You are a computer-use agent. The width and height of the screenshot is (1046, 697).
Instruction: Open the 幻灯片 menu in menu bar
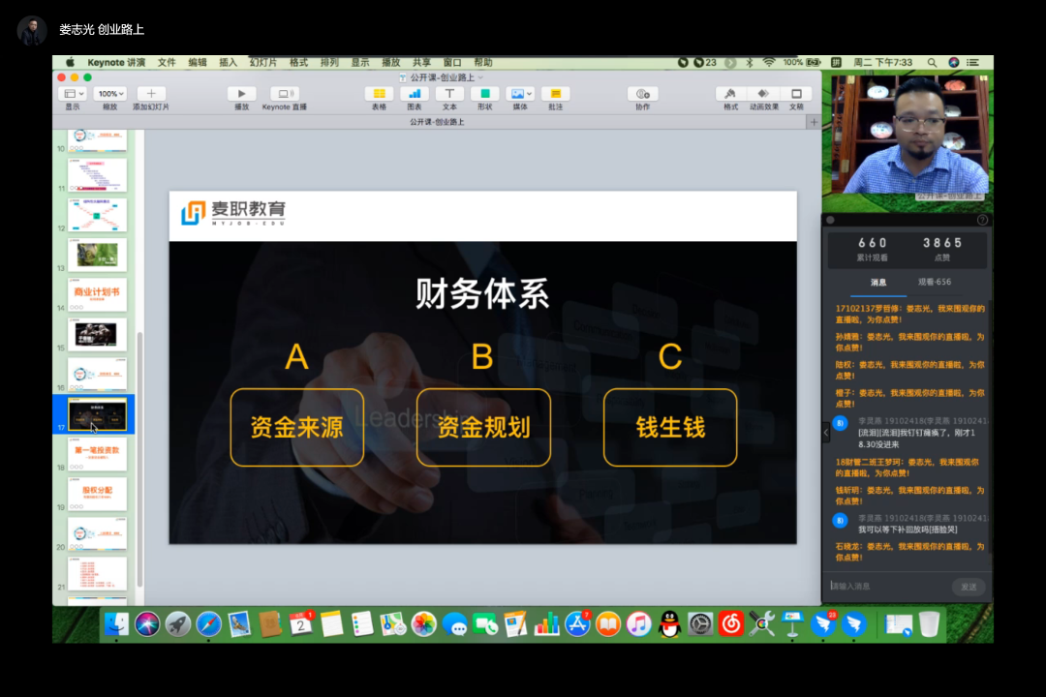click(x=262, y=62)
